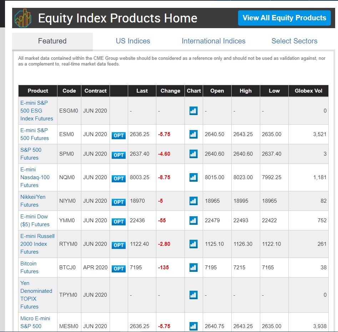Open International Indices tab
The height and width of the screenshot is (332, 338).
click(x=213, y=41)
